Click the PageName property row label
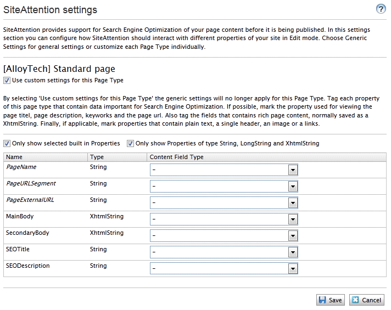391x310 pixels. [x=21, y=167]
